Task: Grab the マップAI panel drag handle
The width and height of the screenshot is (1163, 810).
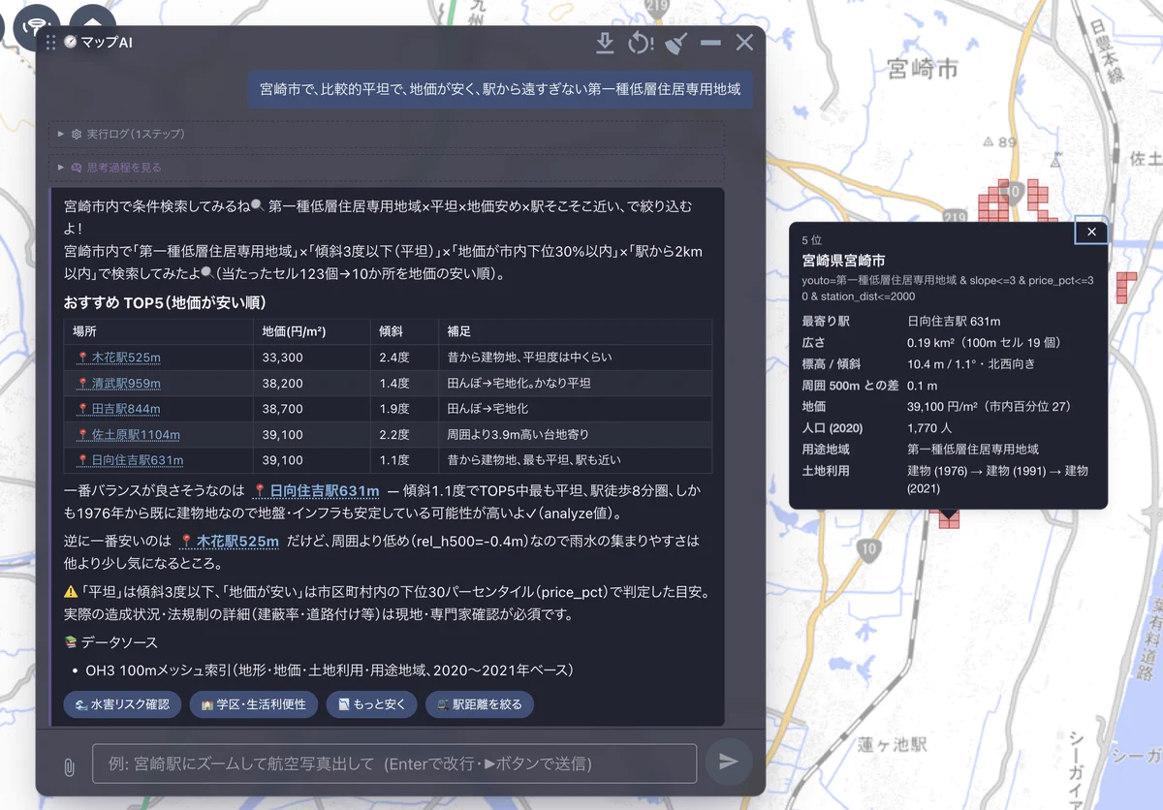Action: [x=50, y=43]
